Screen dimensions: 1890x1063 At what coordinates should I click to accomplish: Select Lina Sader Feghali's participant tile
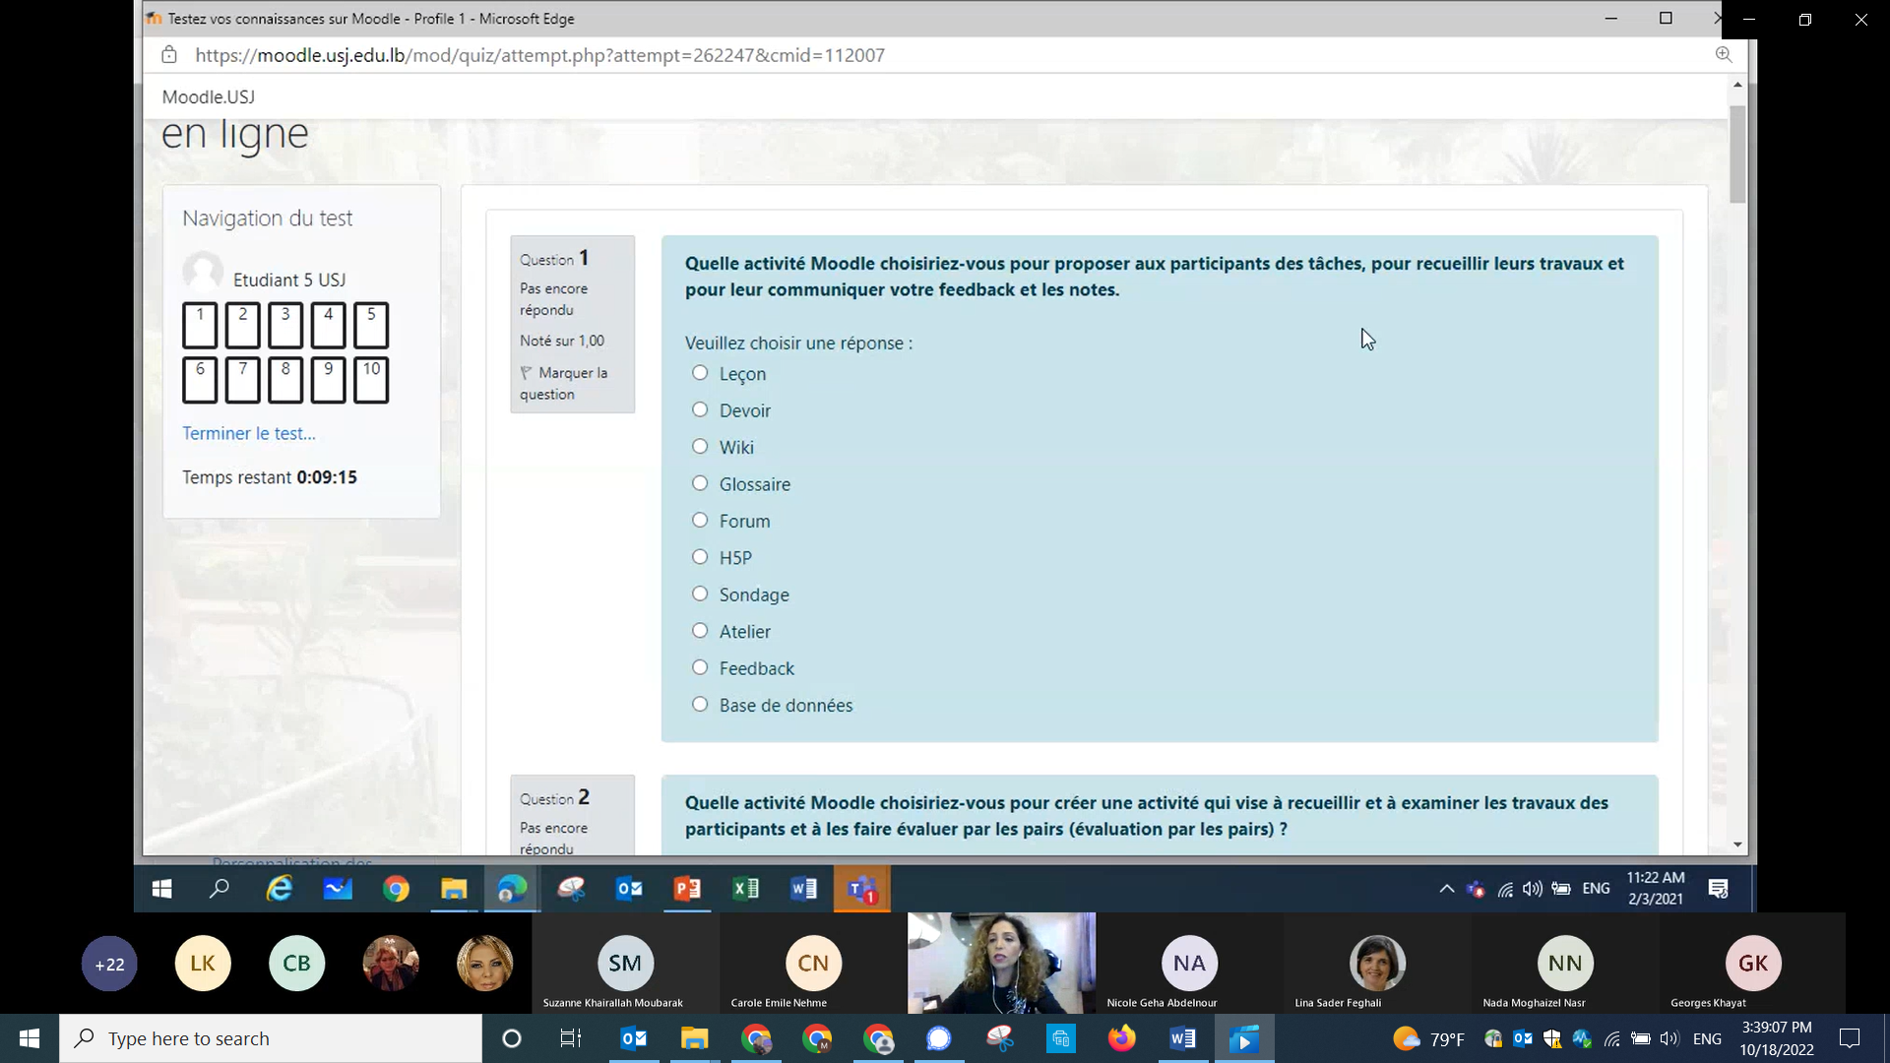[1377, 963]
